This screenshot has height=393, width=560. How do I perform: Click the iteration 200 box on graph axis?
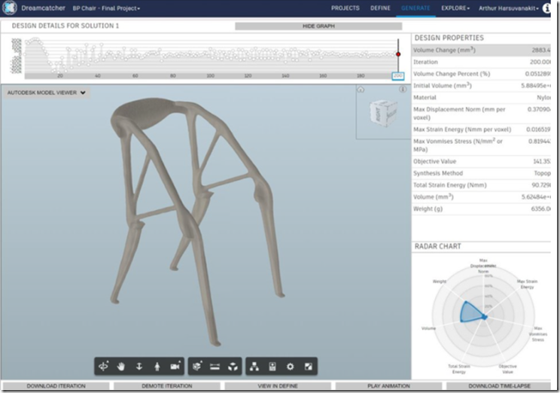pyautogui.click(x=398, y=76)
